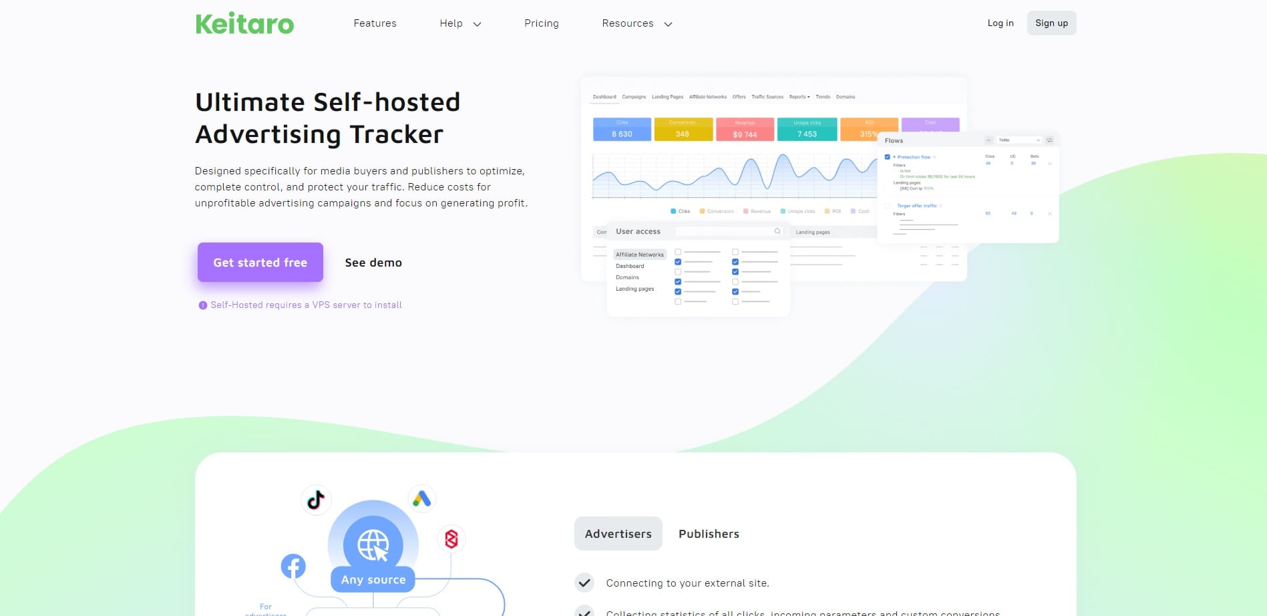Screen dimensions: 1267x616
Task: Click the TikTok traffic source icon
Action: pos(315,498)
